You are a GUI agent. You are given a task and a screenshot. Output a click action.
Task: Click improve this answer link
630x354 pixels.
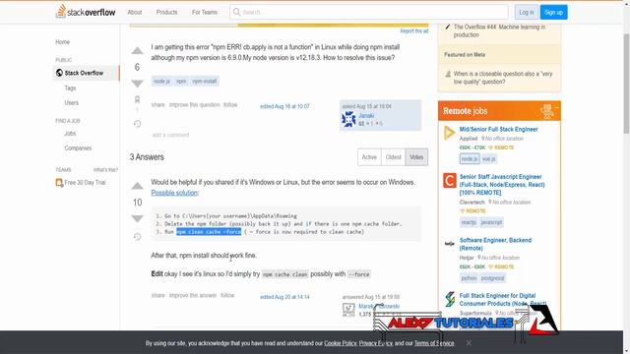[193, 295]
